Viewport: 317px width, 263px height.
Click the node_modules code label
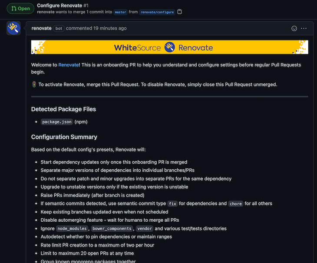pos(72,229)
